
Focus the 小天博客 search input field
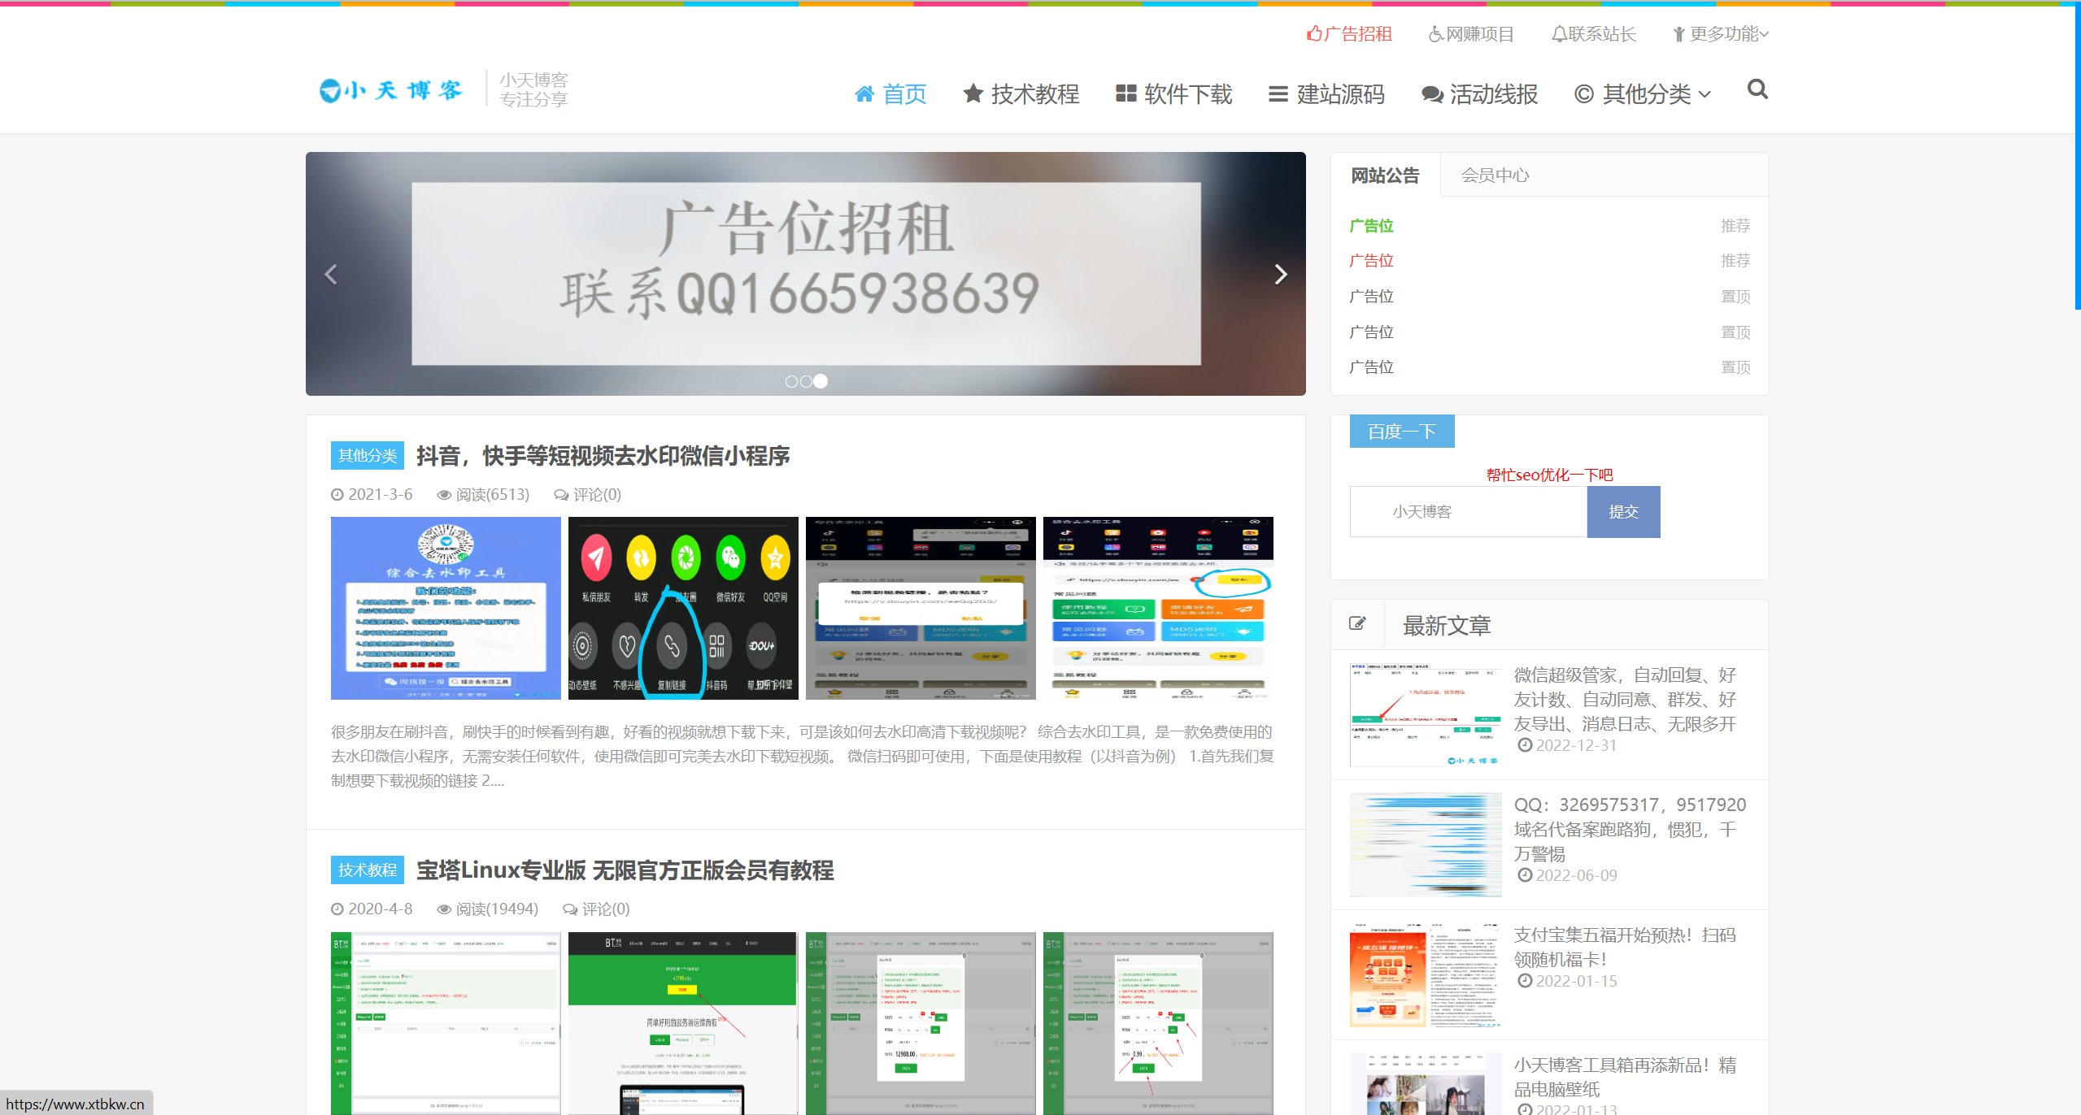point(1469,512)
